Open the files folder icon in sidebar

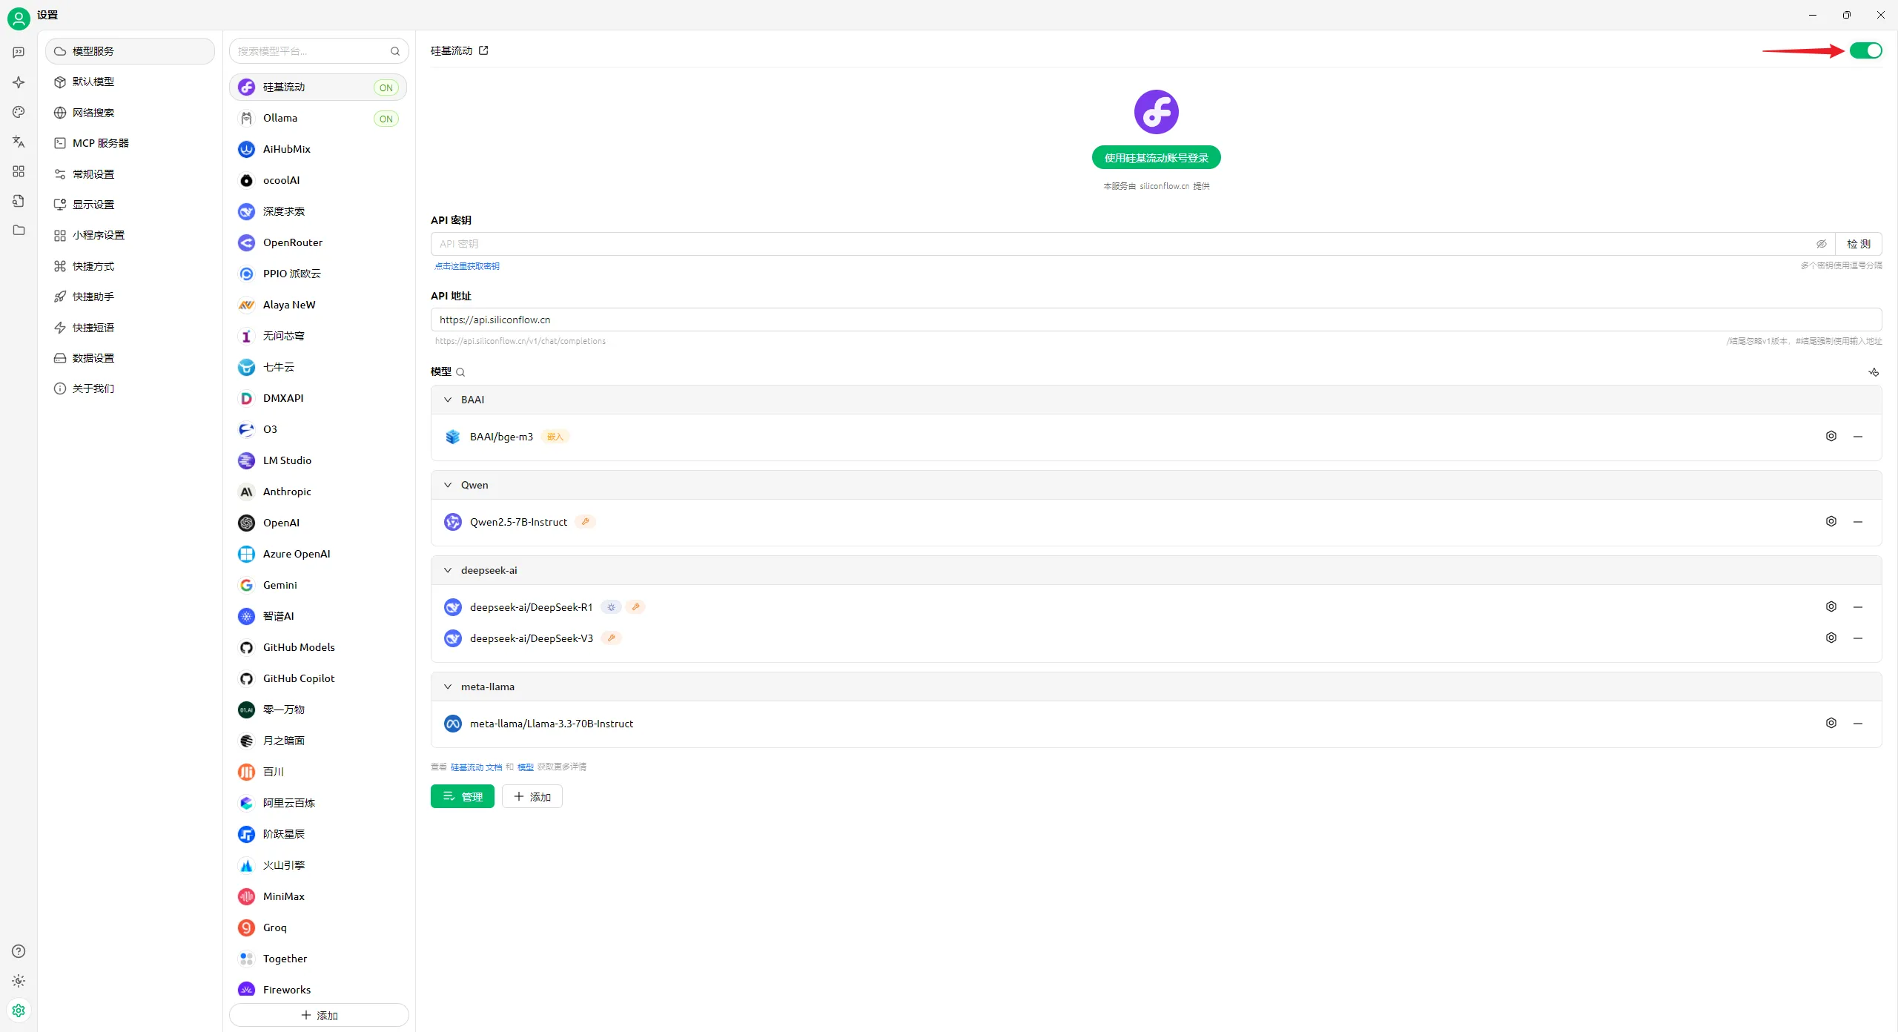[19, 230]
